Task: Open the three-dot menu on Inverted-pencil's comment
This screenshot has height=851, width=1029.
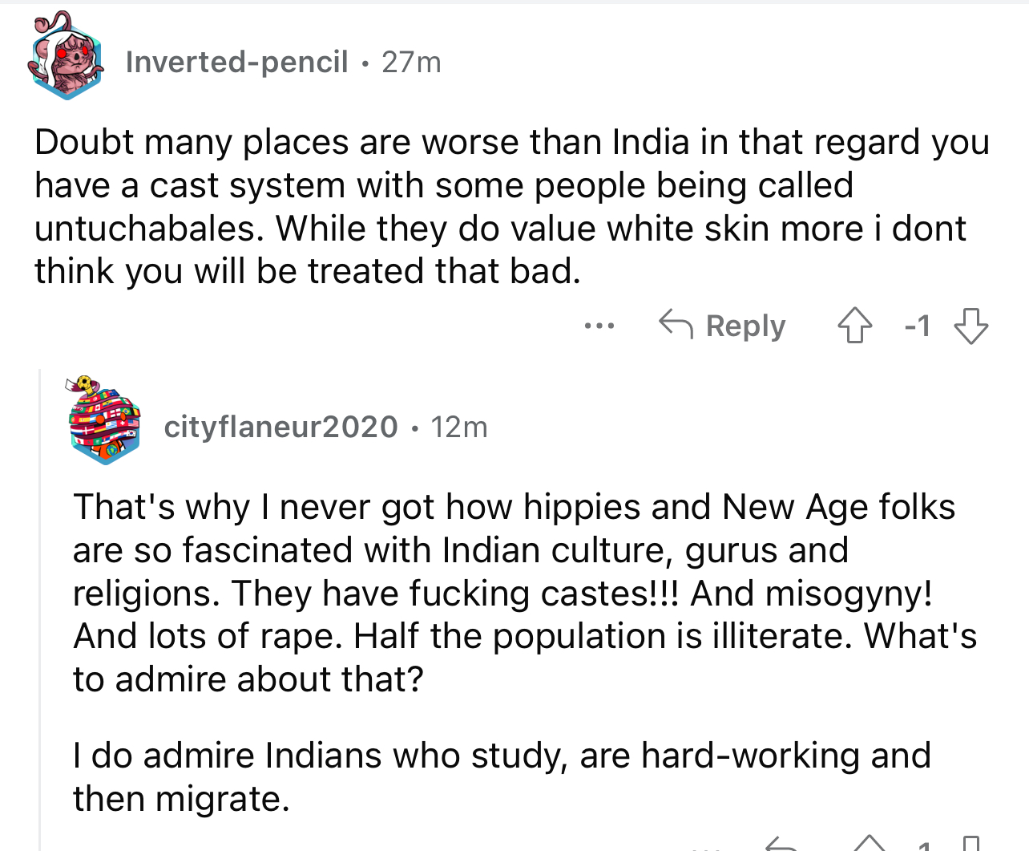Action: [599, 326]
